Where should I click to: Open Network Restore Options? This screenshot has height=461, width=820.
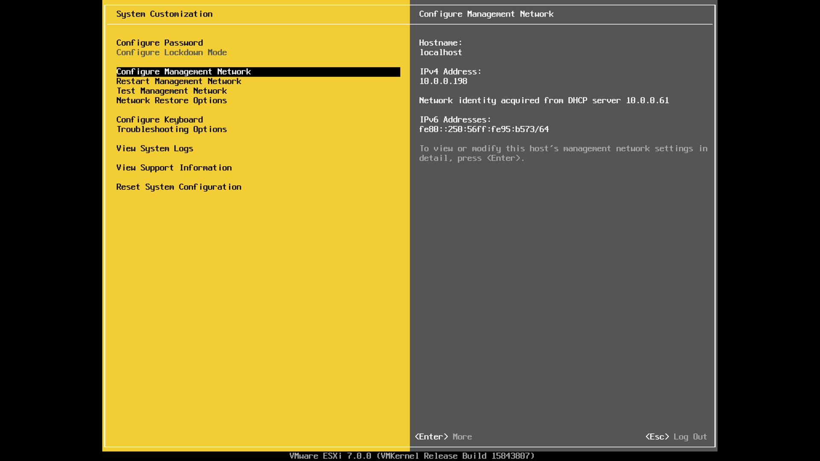tap(171, 100)
